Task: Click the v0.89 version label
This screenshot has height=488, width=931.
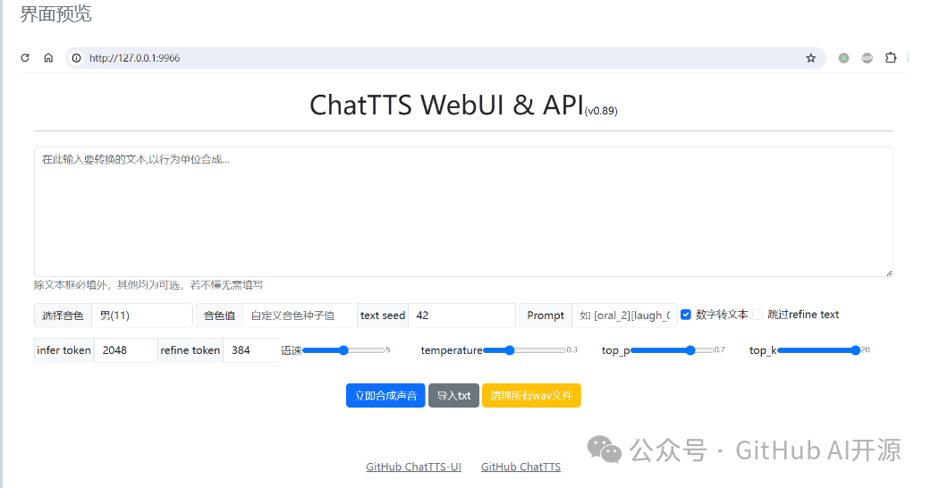Action: pos(601,111)
